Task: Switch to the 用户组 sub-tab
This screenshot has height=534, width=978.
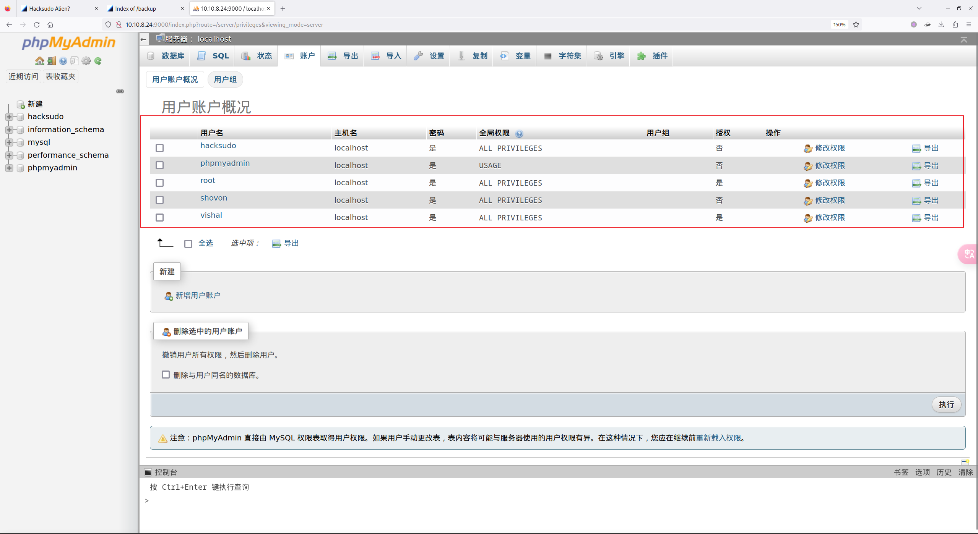Action: tap(225, 79)
